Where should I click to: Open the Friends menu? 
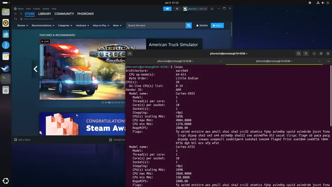pos(37,9)
